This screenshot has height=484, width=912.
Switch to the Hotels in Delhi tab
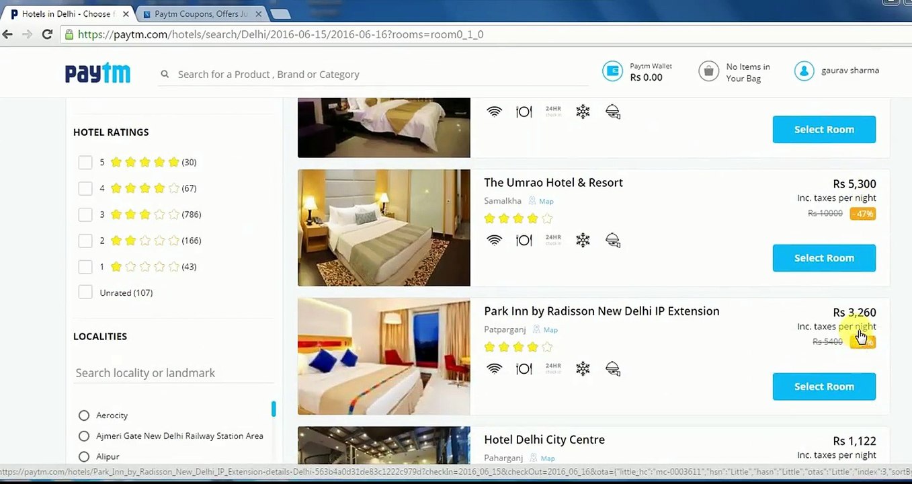click(68, 13)
